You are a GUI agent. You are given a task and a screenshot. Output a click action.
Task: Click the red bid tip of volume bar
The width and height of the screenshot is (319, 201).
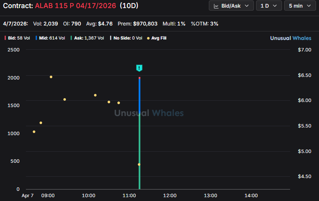coord(140,78)
